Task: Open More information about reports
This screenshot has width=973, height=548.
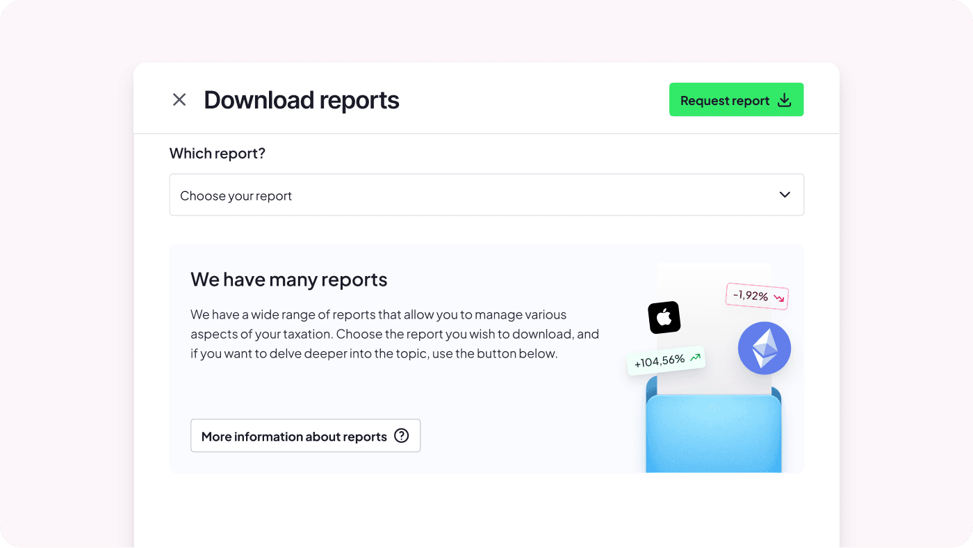Action: pos(305,435)
